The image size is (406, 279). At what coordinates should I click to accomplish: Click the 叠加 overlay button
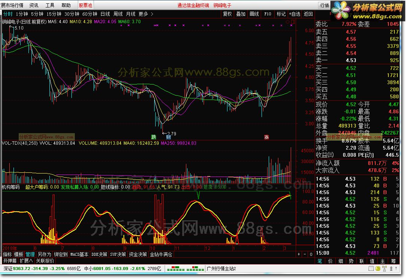pos(241,14)
